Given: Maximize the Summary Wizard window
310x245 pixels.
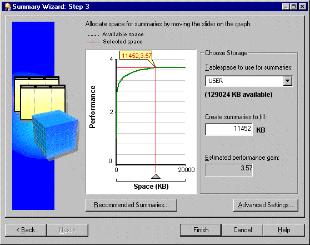Looking at the screenshot, I should 294,7.
